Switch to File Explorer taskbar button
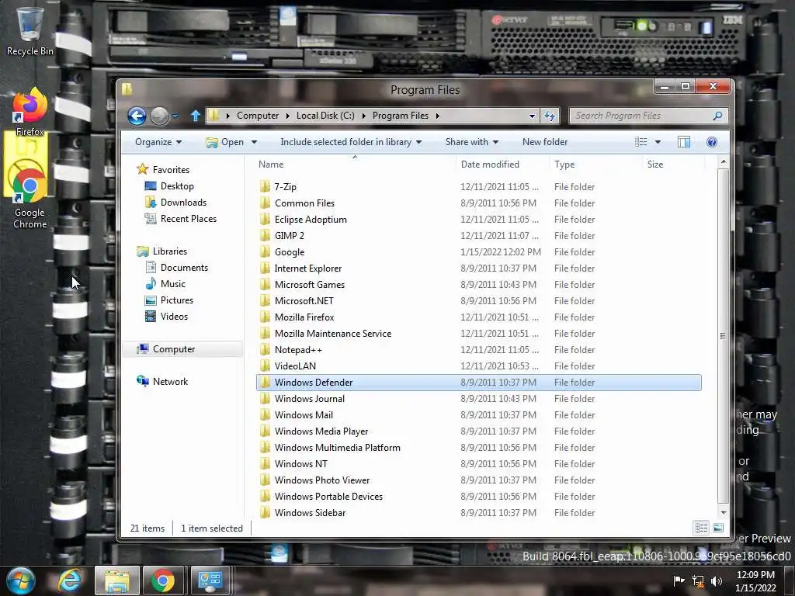 point(116,580)
